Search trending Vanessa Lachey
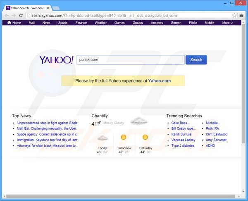Viewport: 248px width, 201px height. tap(183, 140)
